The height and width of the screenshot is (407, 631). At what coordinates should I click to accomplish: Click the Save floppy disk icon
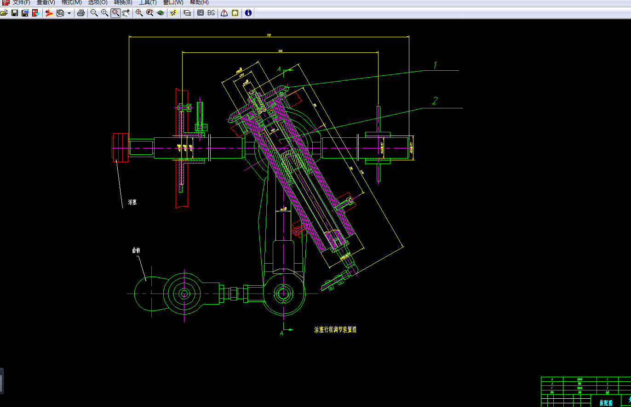coord(15,13)
